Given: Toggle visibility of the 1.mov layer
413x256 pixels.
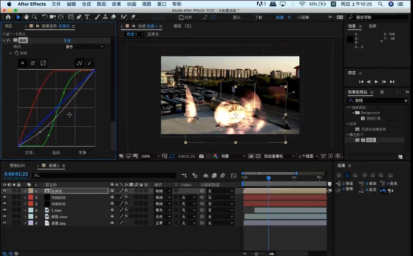Looking at the screenshot, I should tap(4, 211).
